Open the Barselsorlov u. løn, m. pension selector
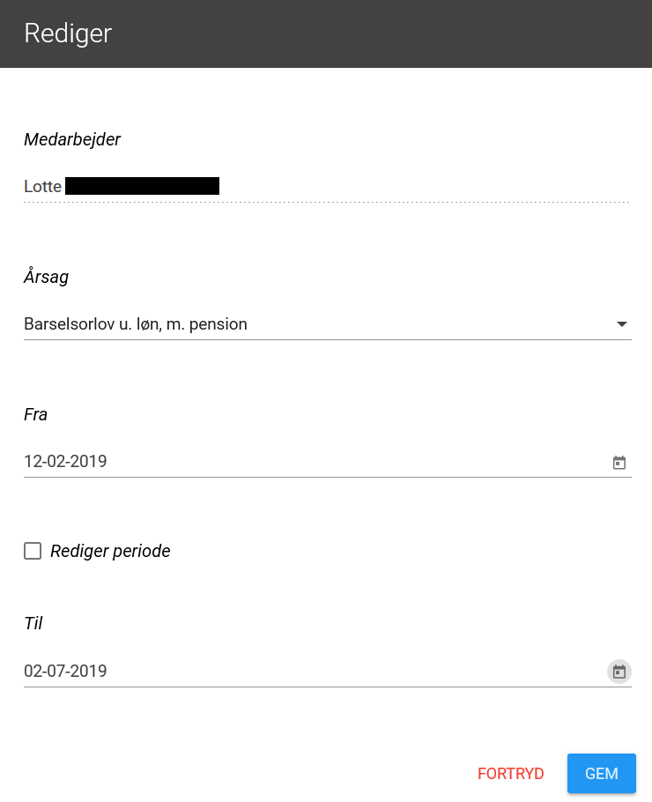 click(327, 324)
